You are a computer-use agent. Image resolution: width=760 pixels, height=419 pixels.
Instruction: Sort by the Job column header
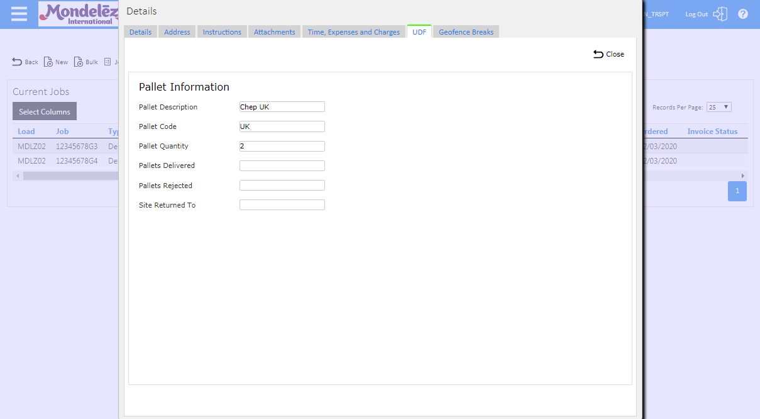(x=62, y=131)
